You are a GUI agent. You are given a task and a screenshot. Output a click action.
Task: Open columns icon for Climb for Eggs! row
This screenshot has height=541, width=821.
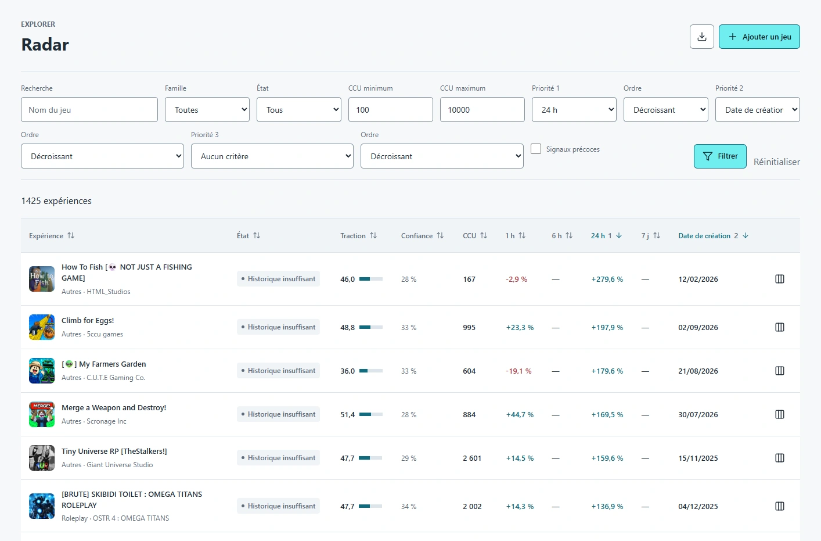click(x=780, y=327)
